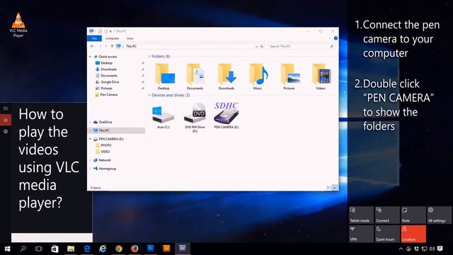Image resolution: width=453 pixels, height=255 pixels.
Task: Click the Connect quick action tile
Action: click(x=387, y=215)
